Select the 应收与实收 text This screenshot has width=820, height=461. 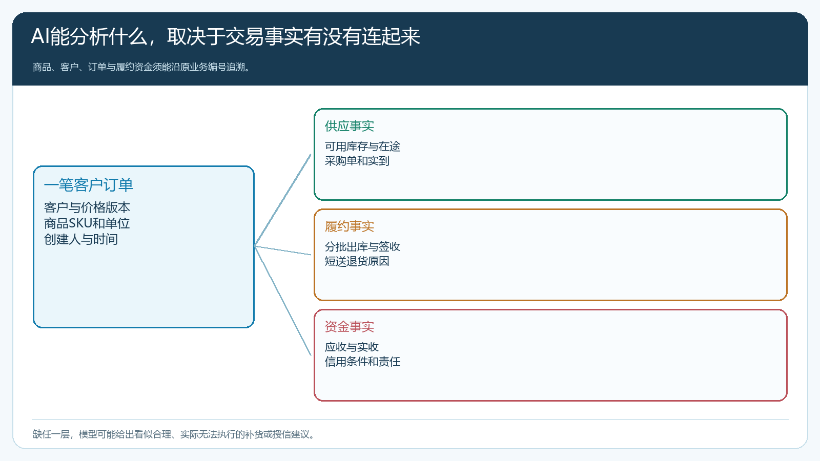click(352, 347)
